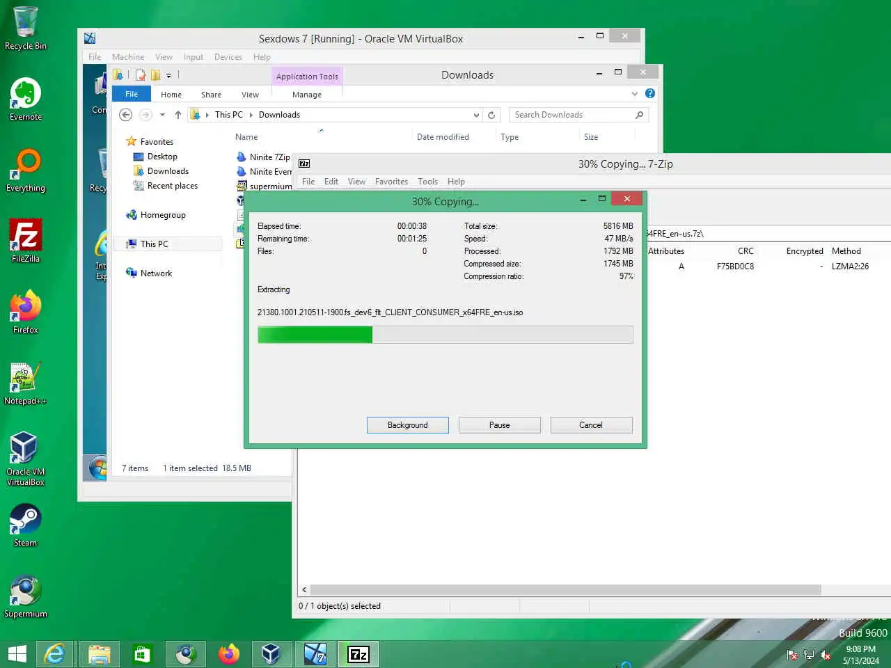Switch to Supermium in the taskbar
The image size is (891, 668).
(186, 654)
